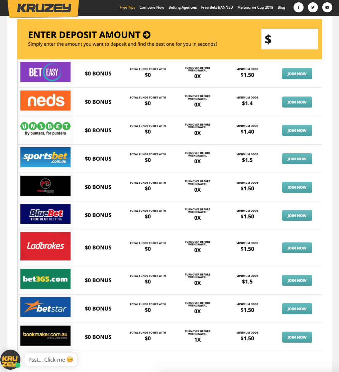Image resolution: width=339 pixels, height=372 pixels.
Task: Open Kruzey Twitter profile icon
Action: coord(313,7)
